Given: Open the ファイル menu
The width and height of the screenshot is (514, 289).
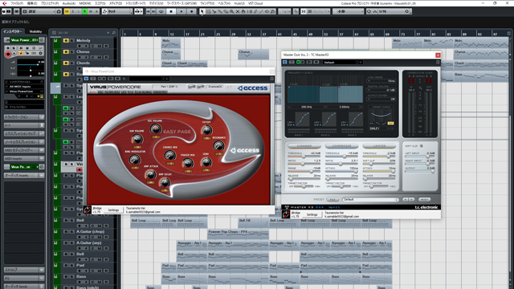Looking at the screenshot, I should tap(16, 3).
